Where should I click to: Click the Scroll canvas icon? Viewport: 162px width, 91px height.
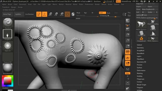(x=128, y=29)
